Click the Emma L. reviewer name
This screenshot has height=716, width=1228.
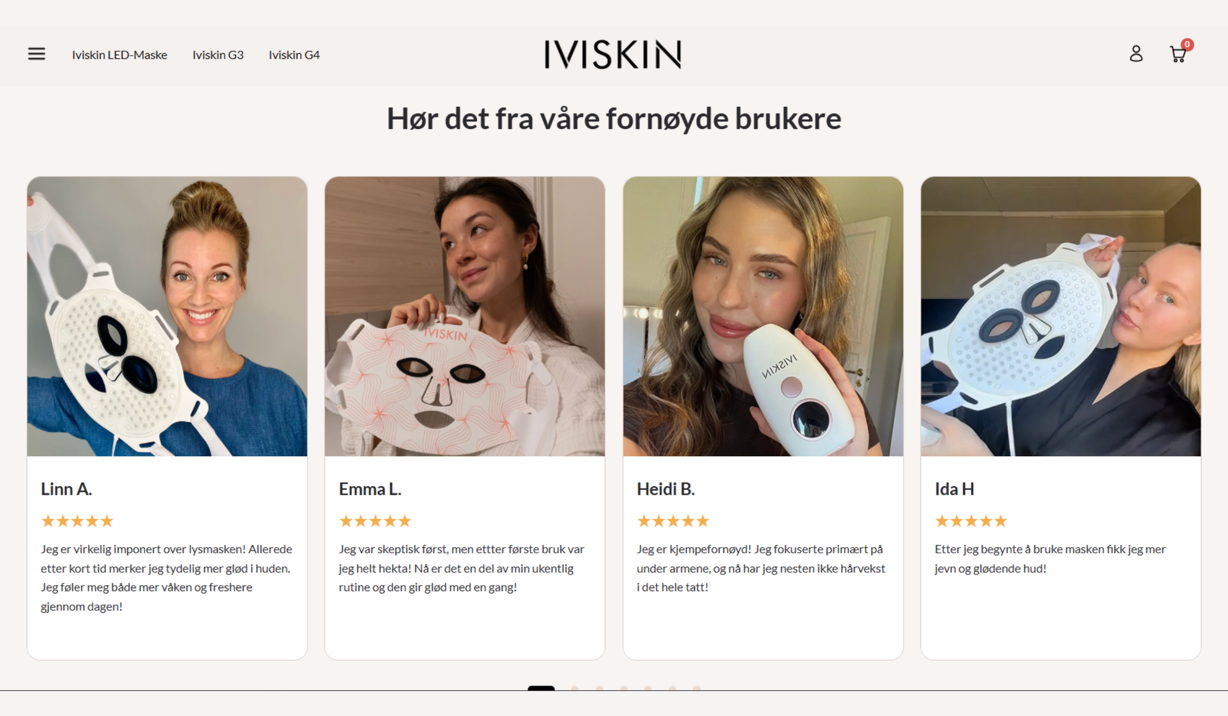click(x=370, y=489)
